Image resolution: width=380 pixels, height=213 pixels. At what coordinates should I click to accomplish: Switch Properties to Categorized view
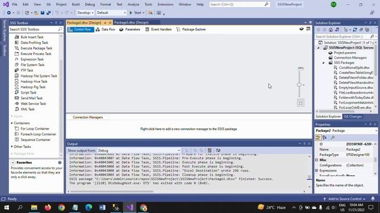click(318, 138)
